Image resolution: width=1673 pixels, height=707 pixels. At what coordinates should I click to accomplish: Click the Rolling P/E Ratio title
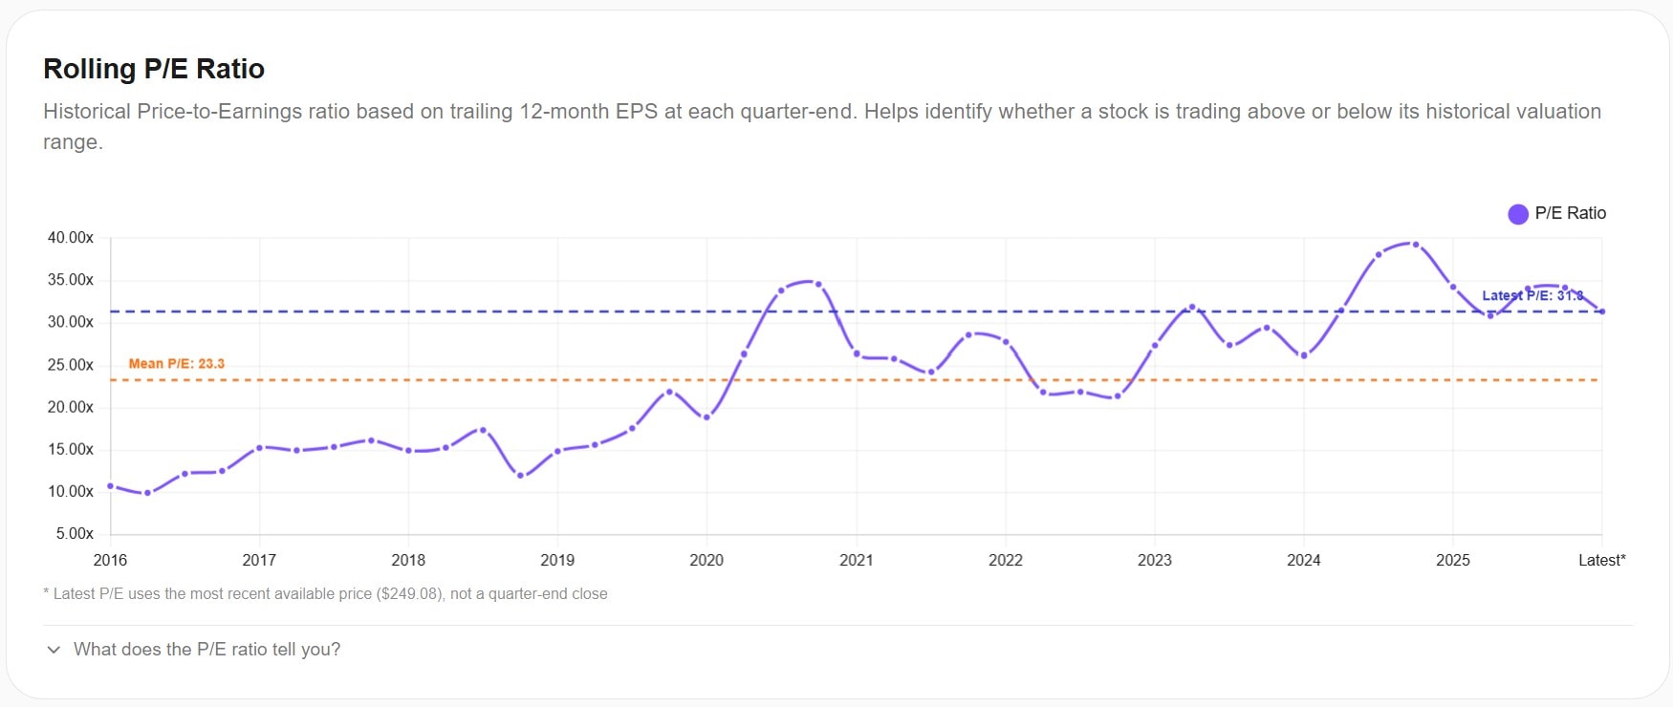pyautogui.click(x=153, y=69)
